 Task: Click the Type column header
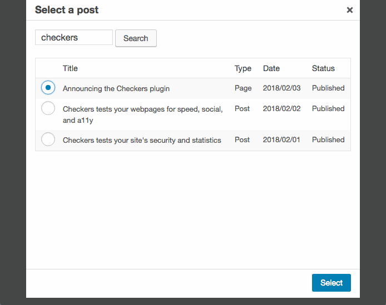pyautogui.click(x=243, y=68)
